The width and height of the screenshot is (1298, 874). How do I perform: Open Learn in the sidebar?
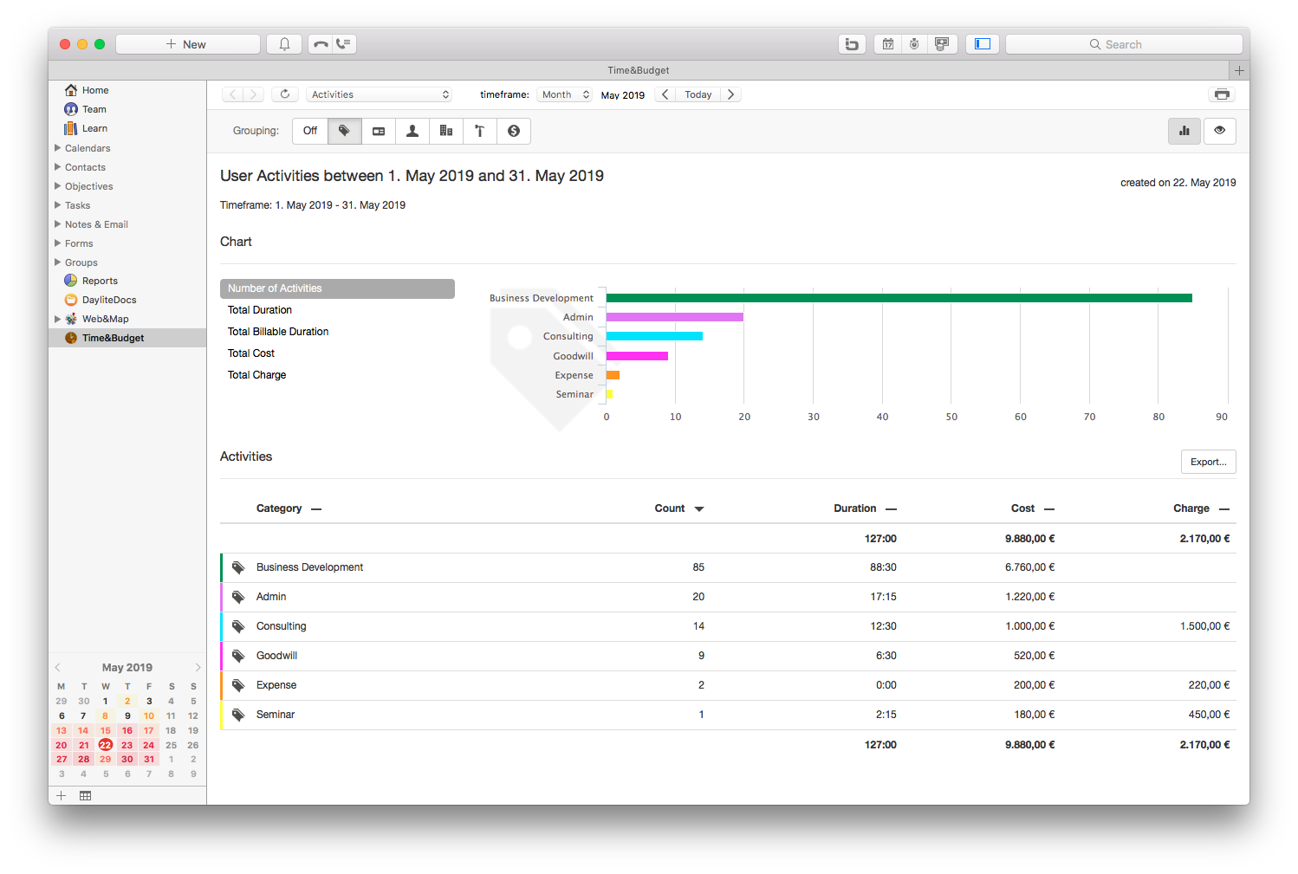(94, 128)
